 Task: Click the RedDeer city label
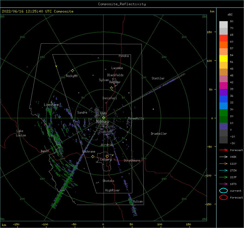(x=115, y=82)
